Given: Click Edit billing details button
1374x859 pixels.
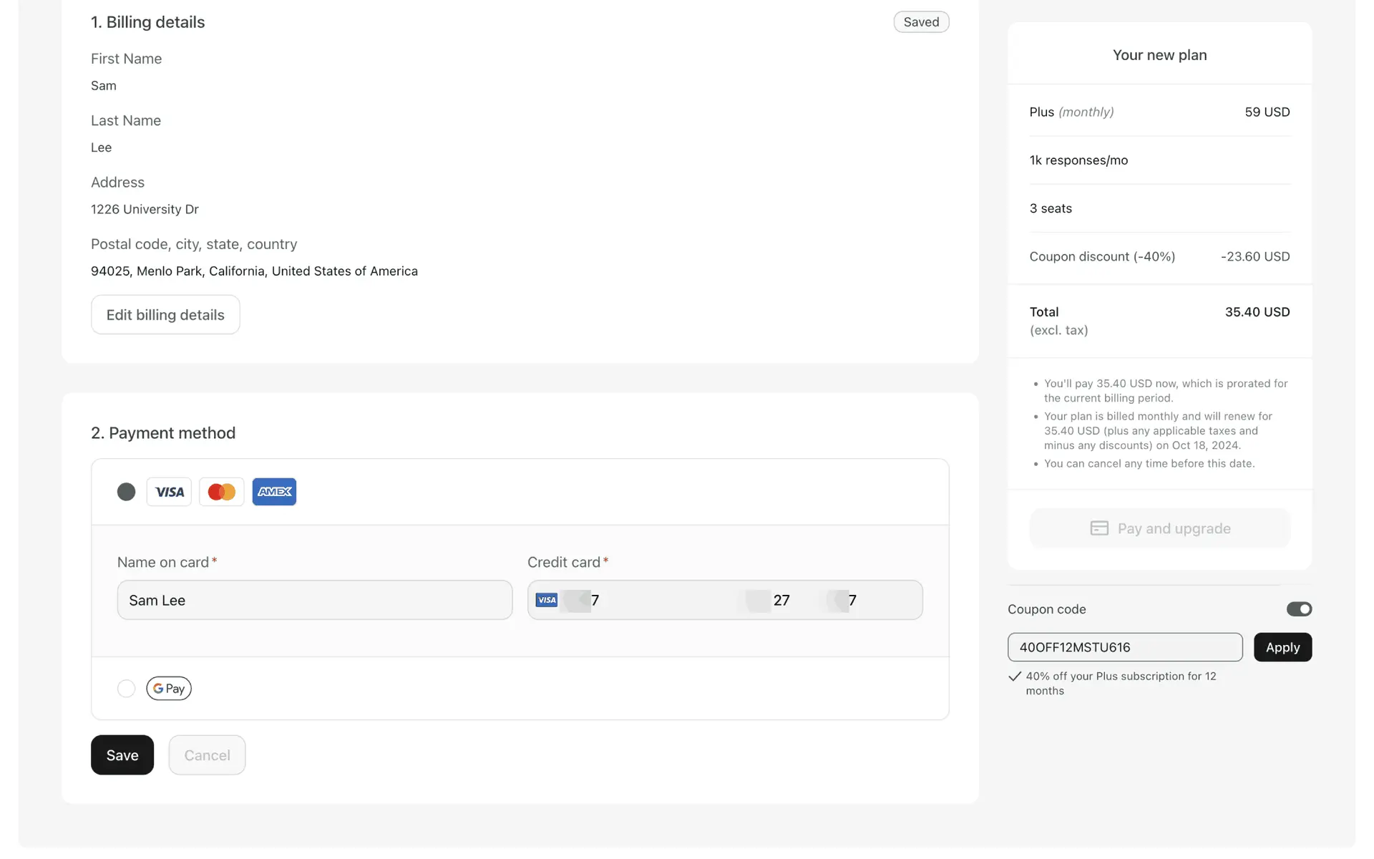Looking at the screenshot, I should click(165, 315).
